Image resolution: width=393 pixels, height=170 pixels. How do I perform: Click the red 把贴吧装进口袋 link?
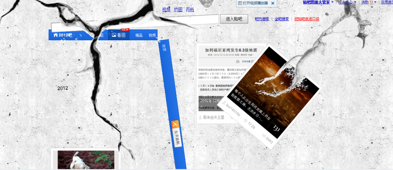click(307, 19)
